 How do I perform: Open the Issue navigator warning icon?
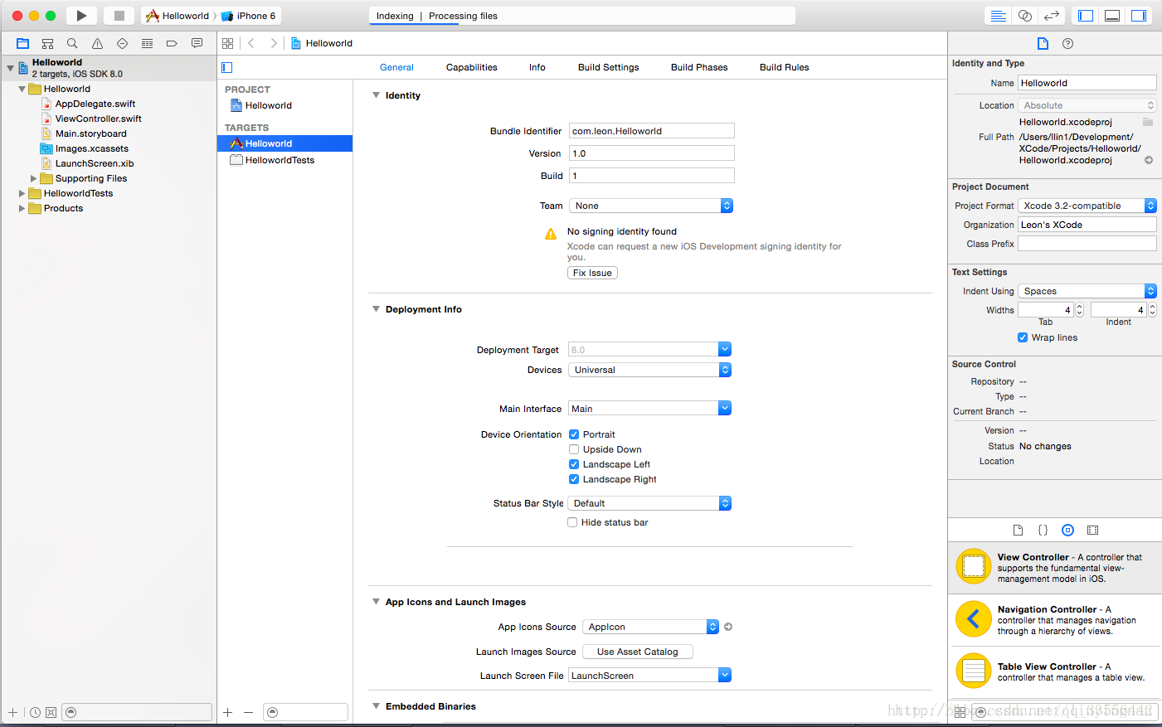point(97,43)
